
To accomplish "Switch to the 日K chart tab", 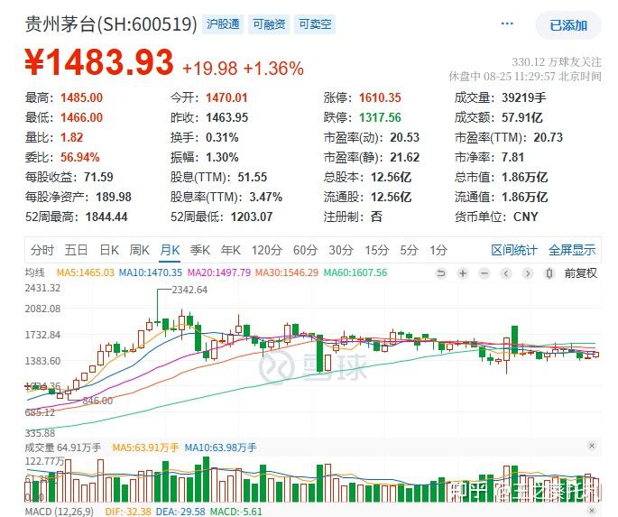I will click(109, 250).
